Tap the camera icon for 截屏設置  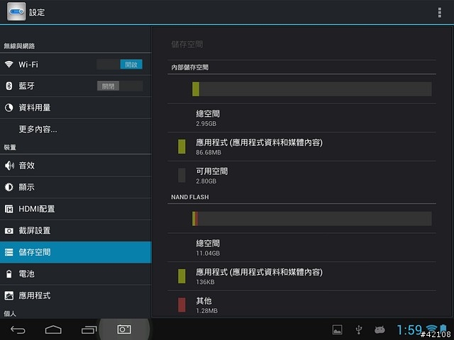[9, 231]
